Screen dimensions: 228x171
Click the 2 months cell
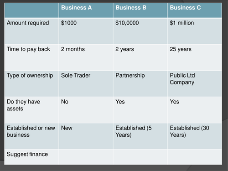tap(86, 57)
